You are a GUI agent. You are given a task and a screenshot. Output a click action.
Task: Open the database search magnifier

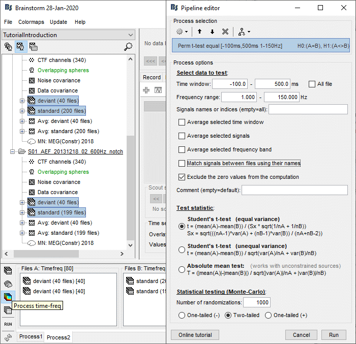click(128, 47)
